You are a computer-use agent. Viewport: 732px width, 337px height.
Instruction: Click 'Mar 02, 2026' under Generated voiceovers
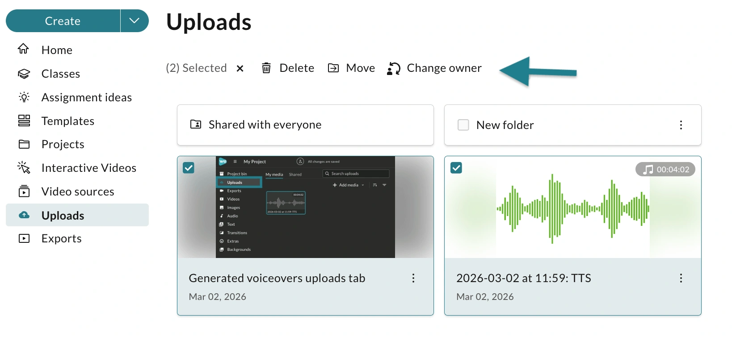point(218,297)
